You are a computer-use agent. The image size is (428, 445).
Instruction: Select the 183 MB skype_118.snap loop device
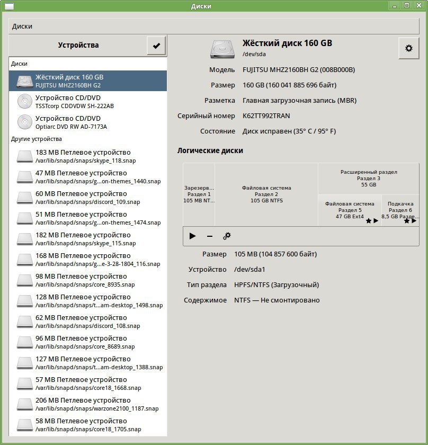pos(88,156)
